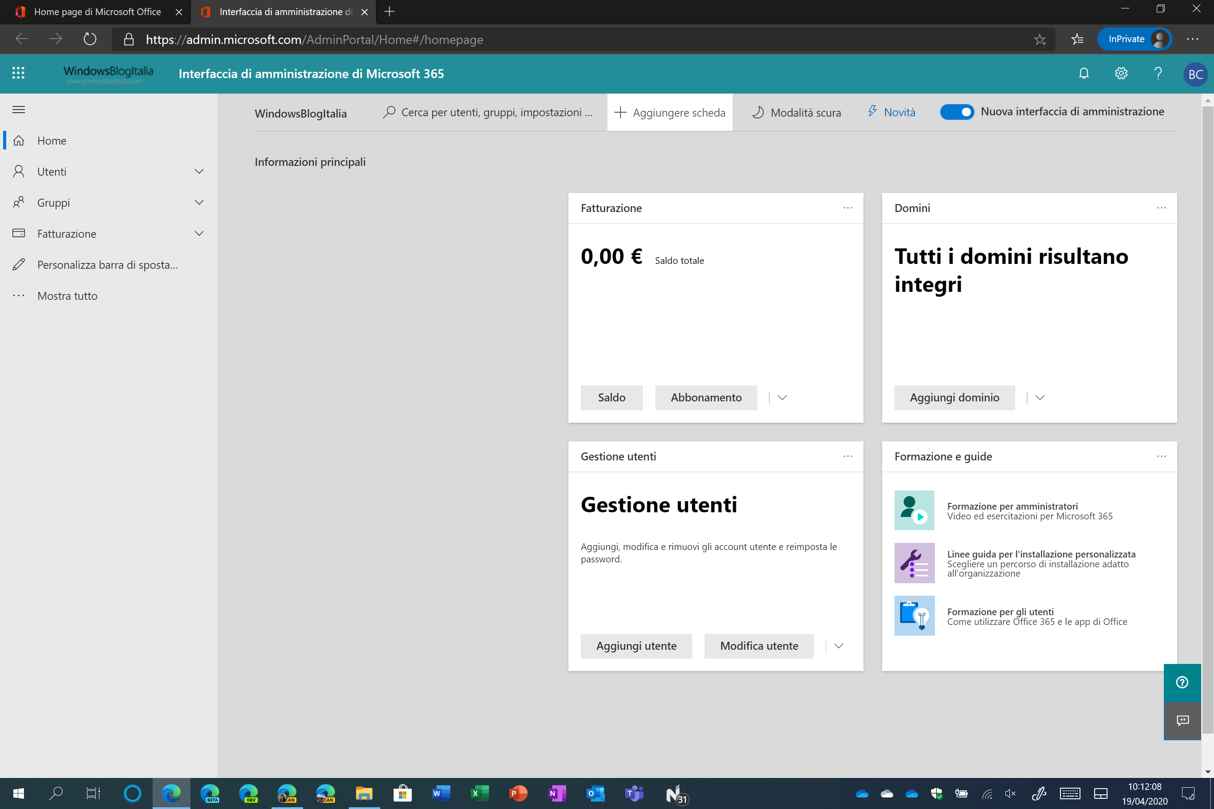Open Novità link
The width and height of the screenshot is (1214, 809).
[x=891, y=113]
